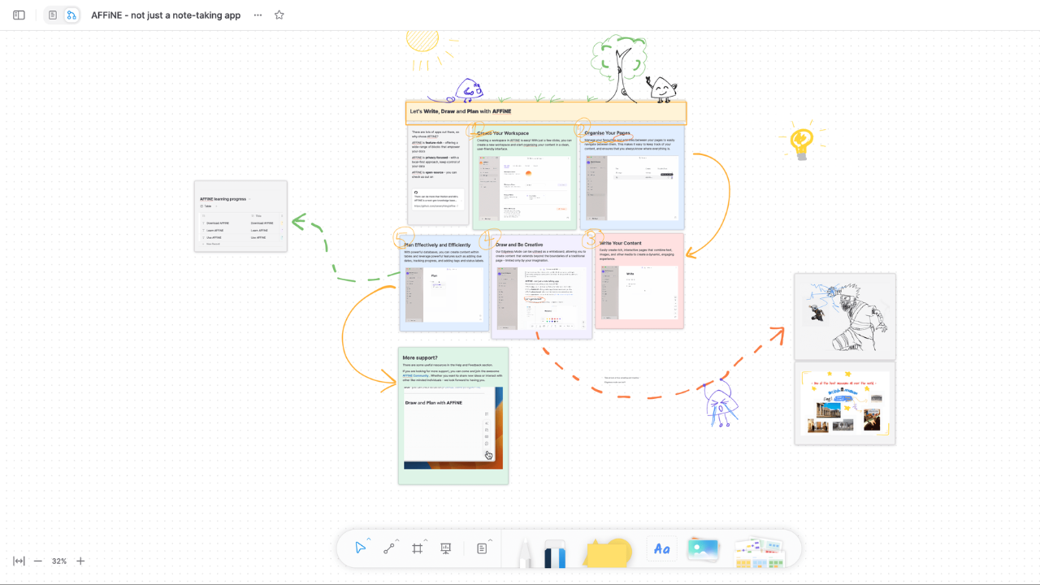Screen dimensions: 1040x585
Task: Select the More support? note
Action: click(x=453, y=416)
